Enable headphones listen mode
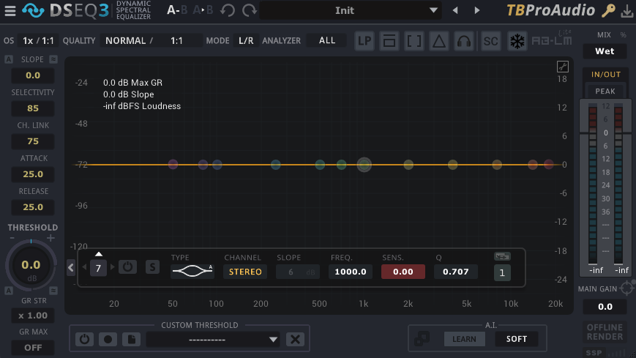 pos(463,41)
